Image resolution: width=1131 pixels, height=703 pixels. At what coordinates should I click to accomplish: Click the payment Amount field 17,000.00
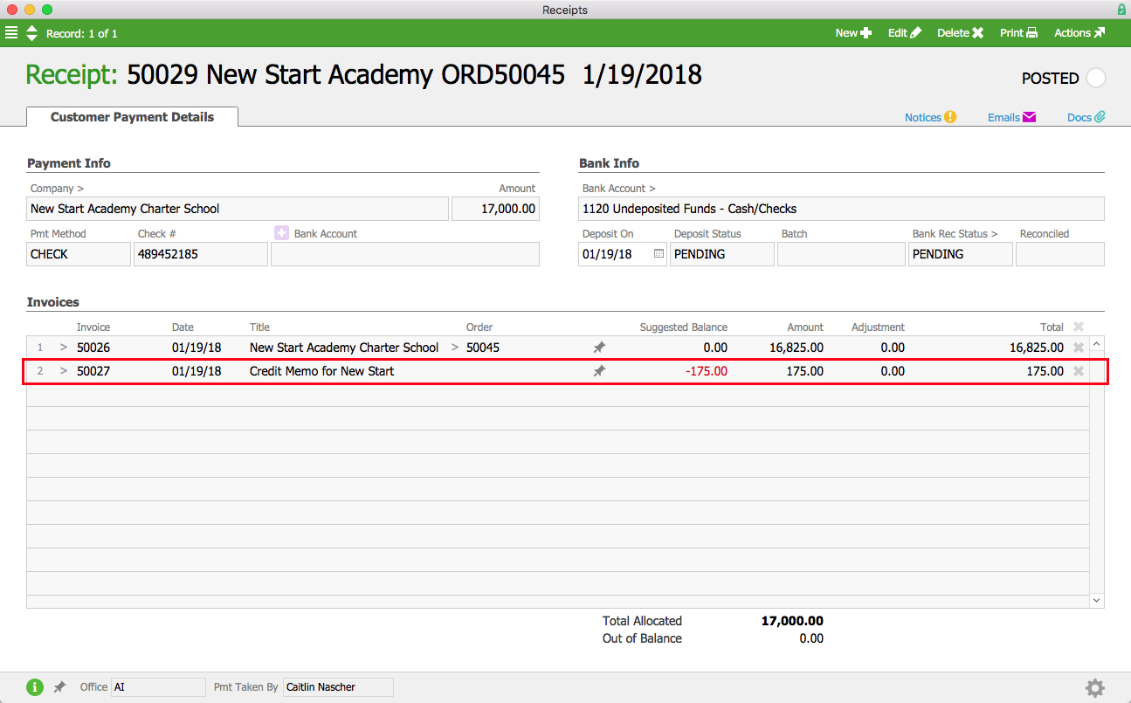pyautogui.click(x=495, y=209)
